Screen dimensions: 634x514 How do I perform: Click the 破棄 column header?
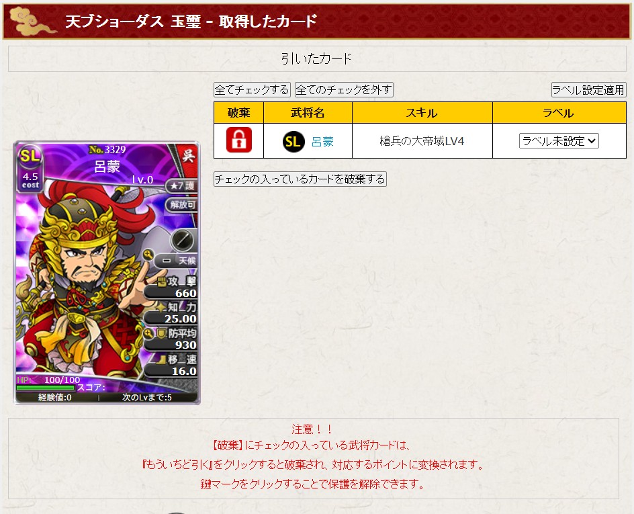(x=239, y=113)
